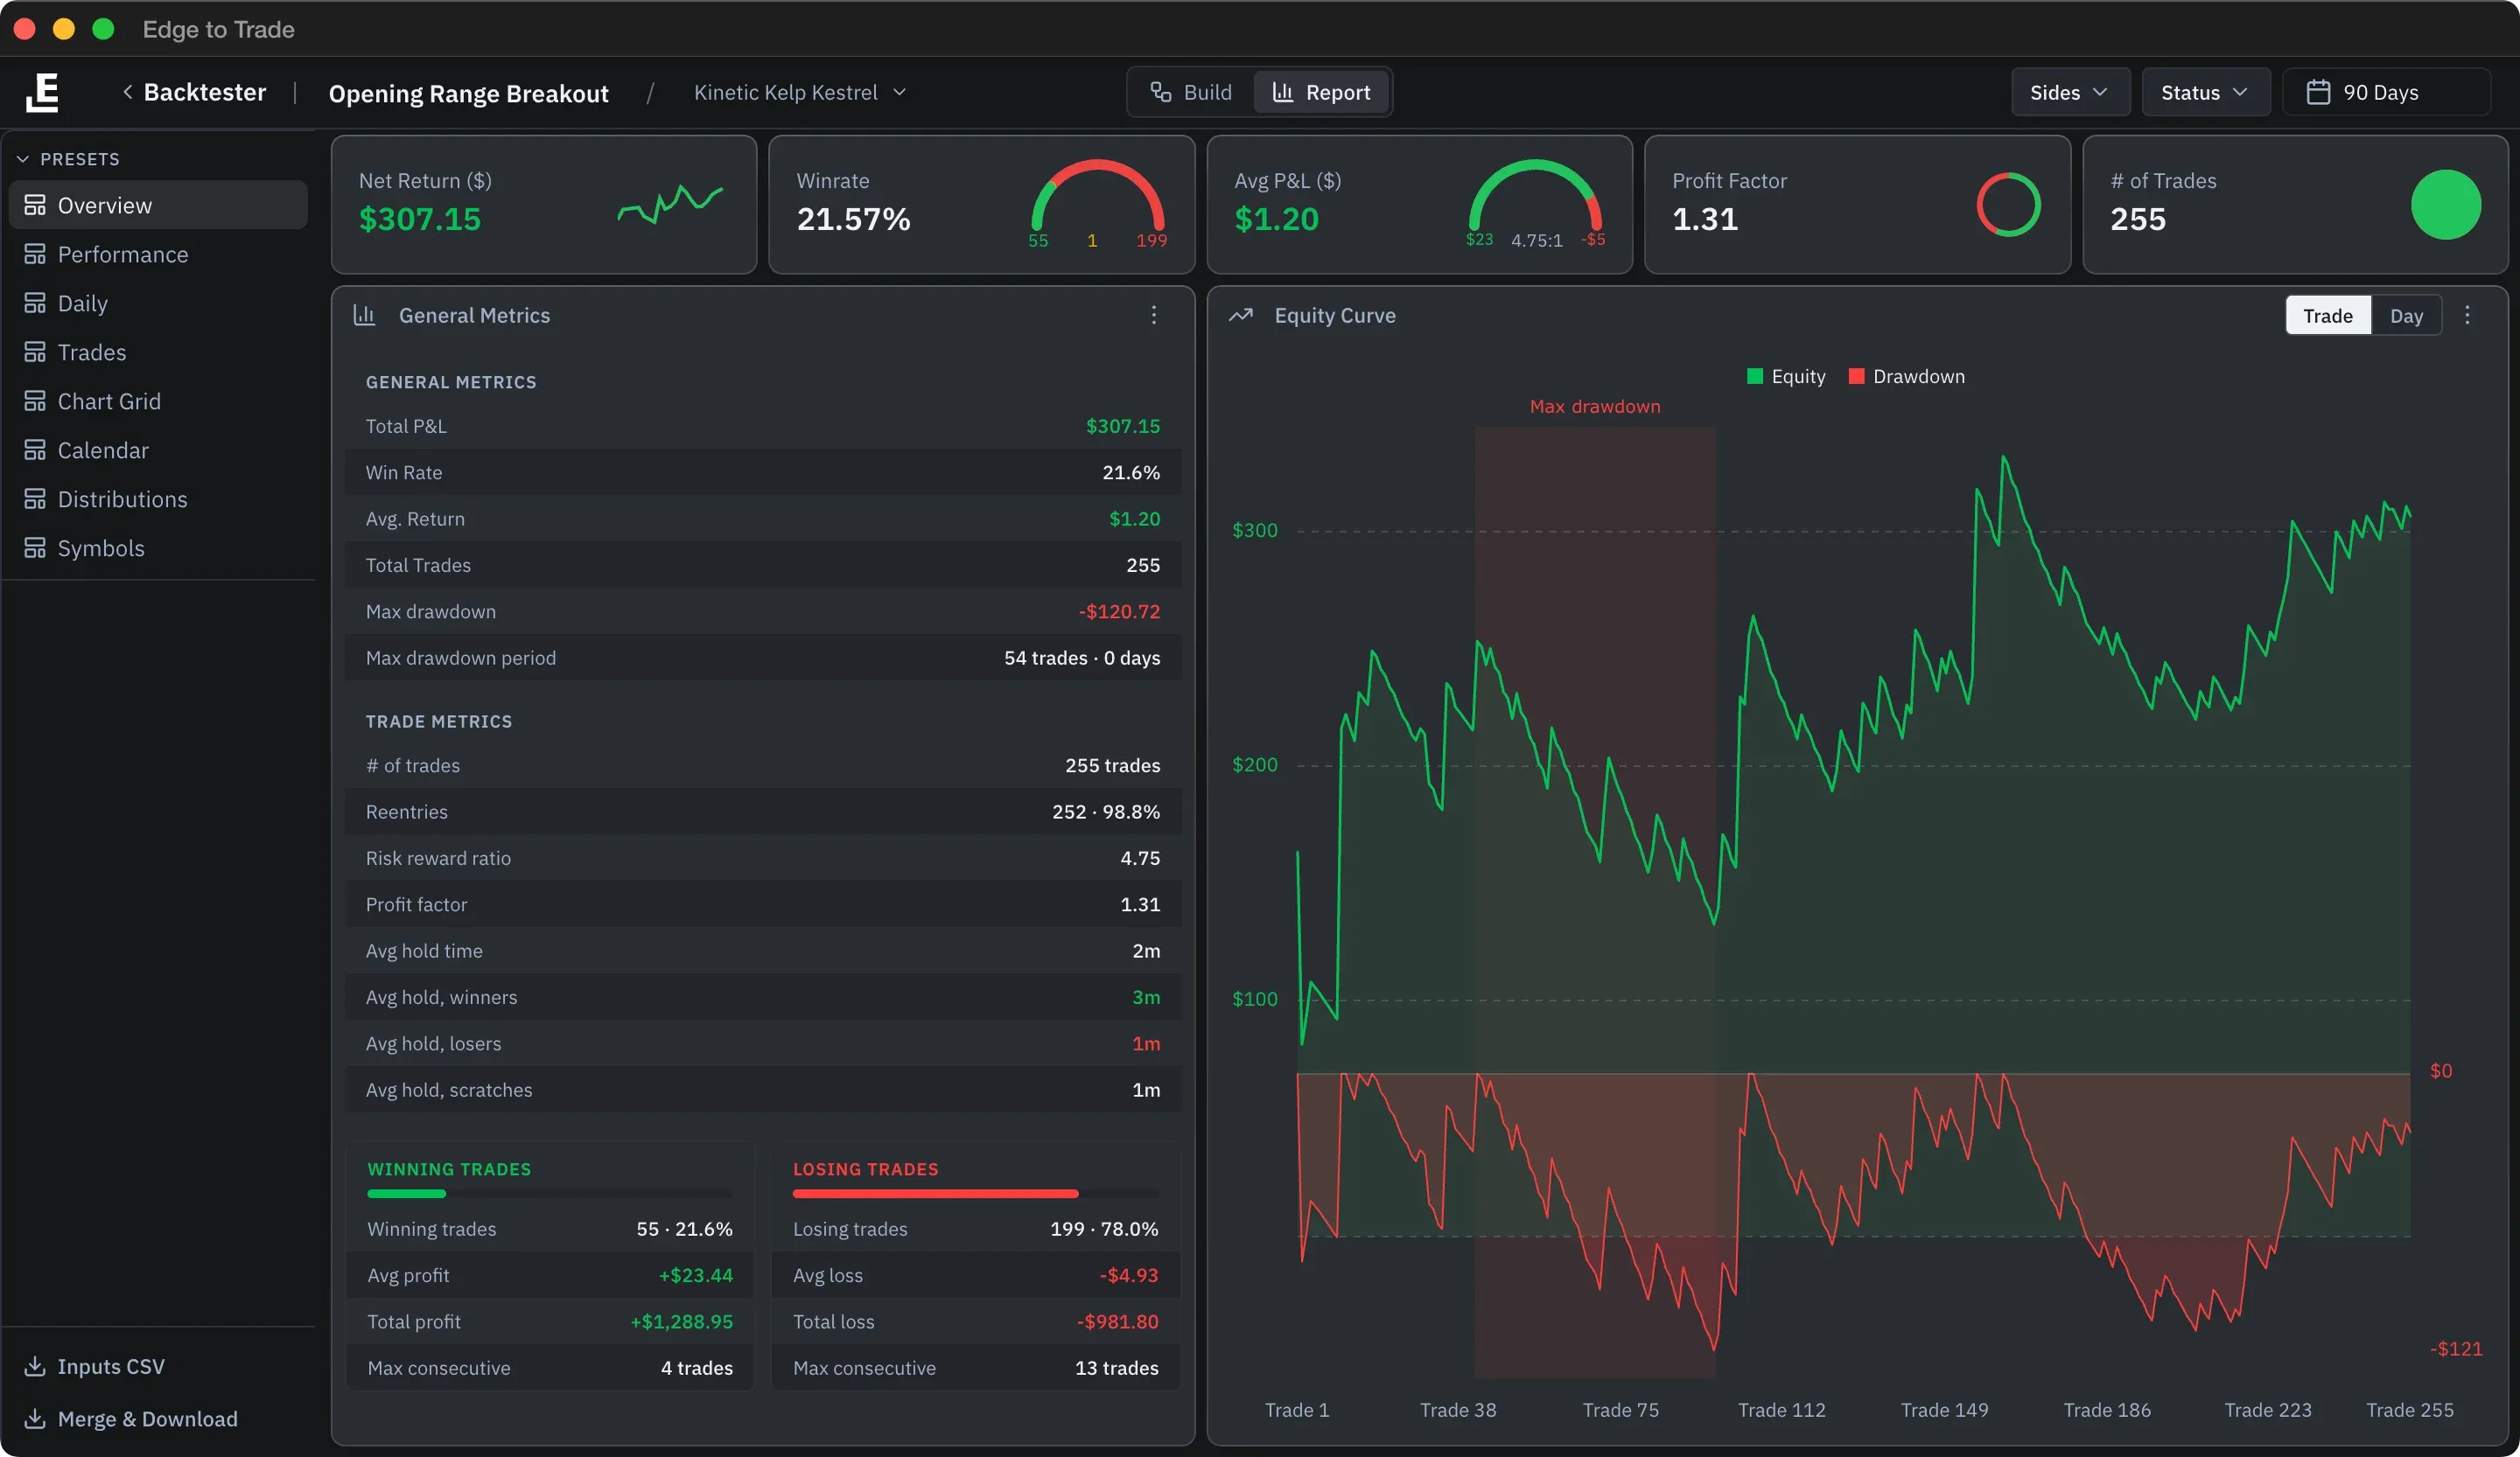The width and height of the screenshot is (2520, 1457).
Task: Switch to the Build tab
Action: (x=1191, y=92)
